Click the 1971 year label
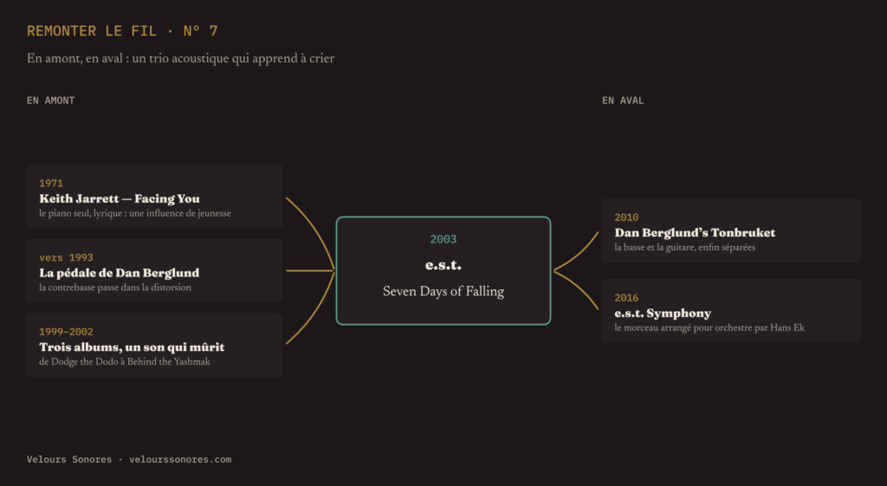The height and width of the screenshot is (486, 887). coord(51,184)
